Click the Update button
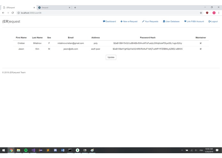 click(x=111, y=57)
